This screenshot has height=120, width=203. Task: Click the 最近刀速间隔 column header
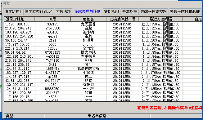161,19
